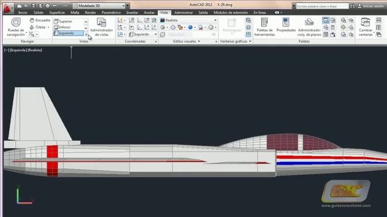The height and width of the screenshot is (217, 387).
Task: Click the [-] viewport control
Action: [x=7, y=50]
